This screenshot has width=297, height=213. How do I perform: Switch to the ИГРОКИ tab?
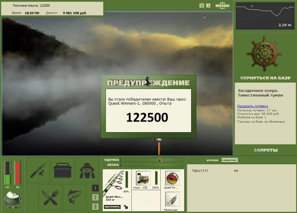point(212,160)
